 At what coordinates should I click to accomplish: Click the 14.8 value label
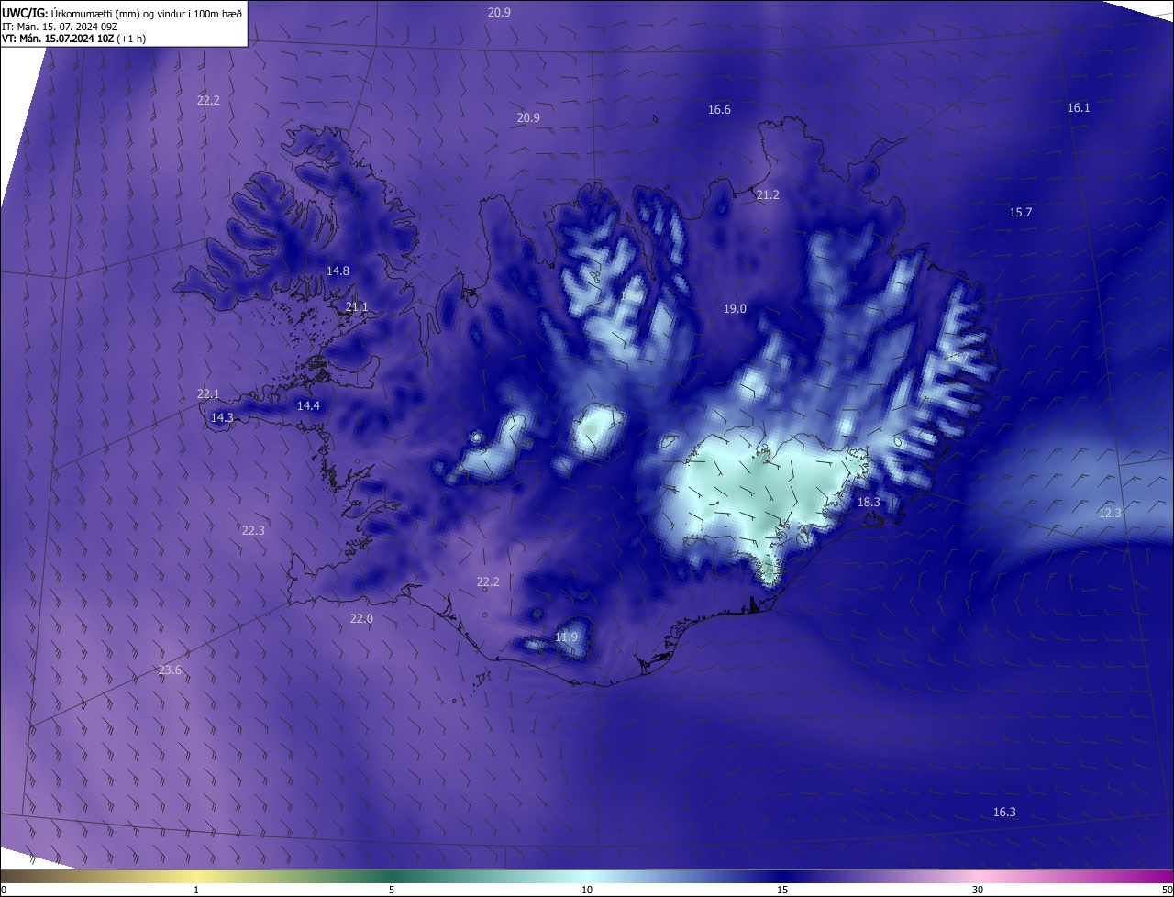coord(338,271)
